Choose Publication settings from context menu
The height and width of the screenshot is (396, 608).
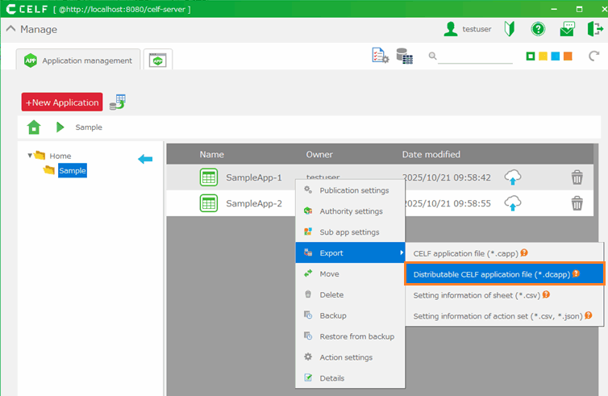point(353,190)
